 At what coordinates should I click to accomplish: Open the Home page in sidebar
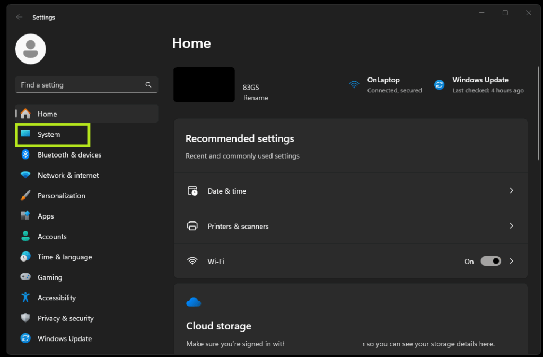click(x=87, y=114)
